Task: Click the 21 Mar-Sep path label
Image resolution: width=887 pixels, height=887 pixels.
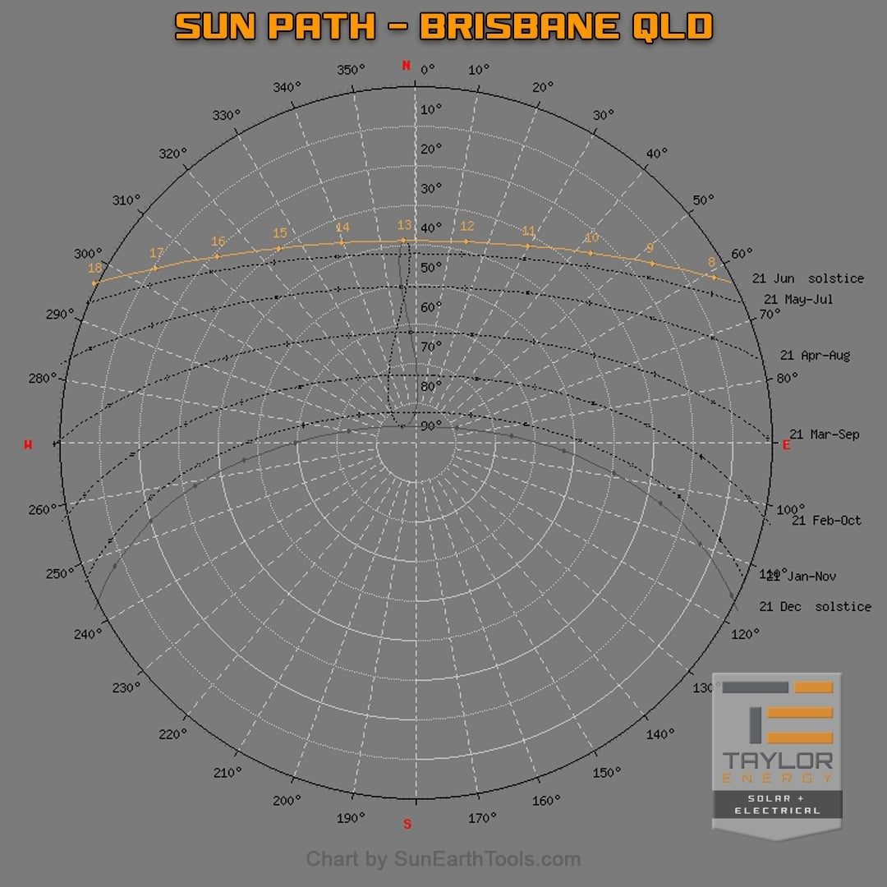Action: (824, 434)
